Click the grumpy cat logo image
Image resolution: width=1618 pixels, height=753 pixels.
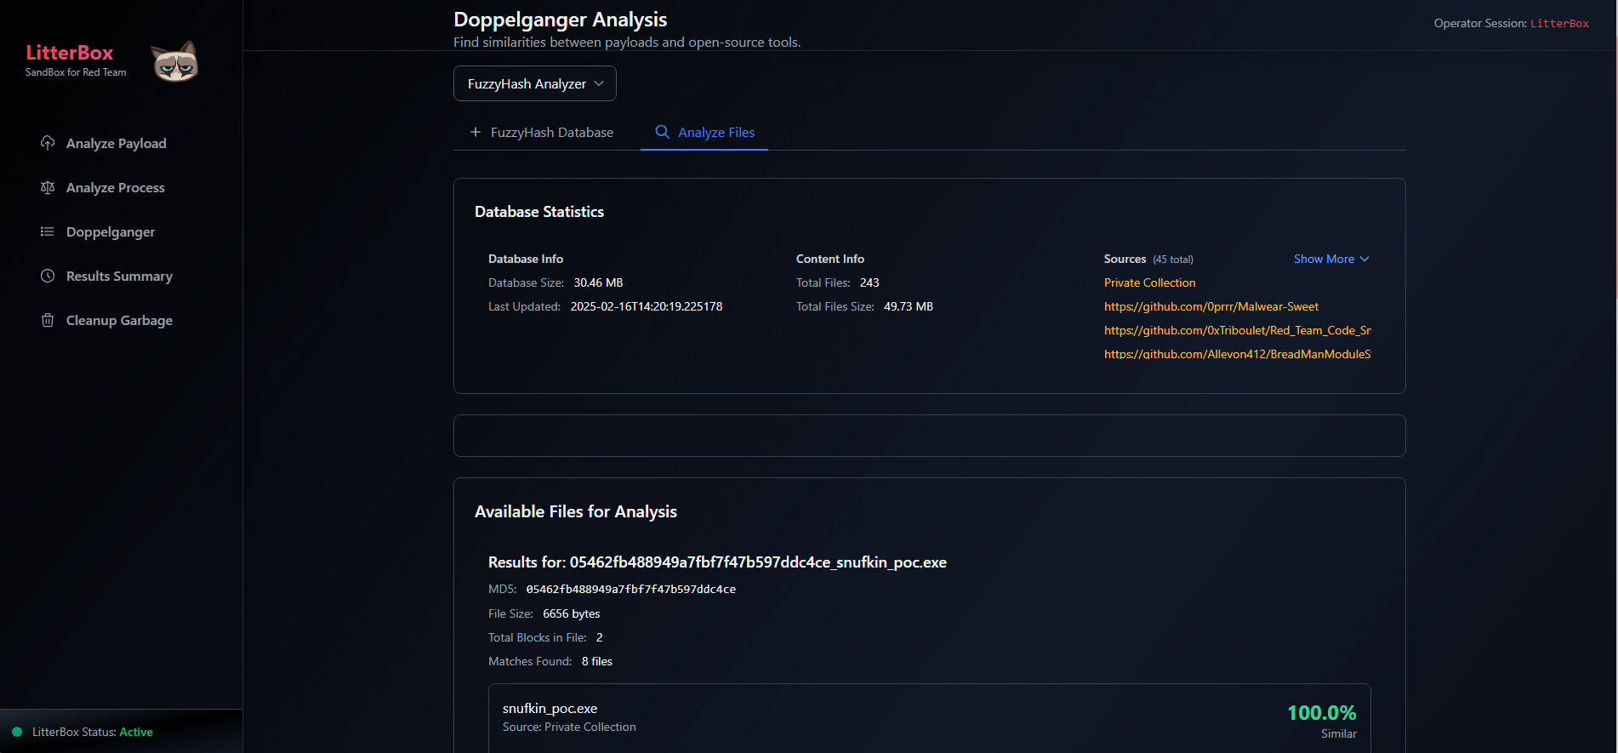point(175,61)
